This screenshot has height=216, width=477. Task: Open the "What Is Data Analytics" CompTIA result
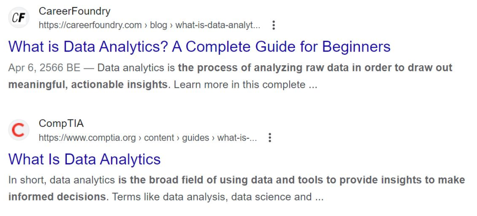click(x=84, y=159)
